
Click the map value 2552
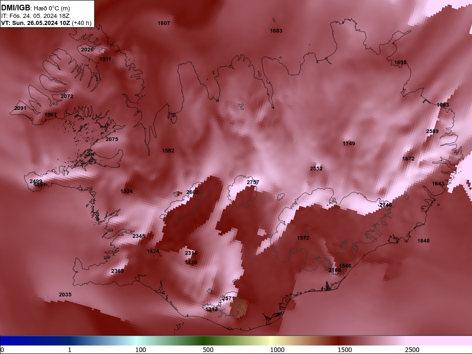[316, 169]
